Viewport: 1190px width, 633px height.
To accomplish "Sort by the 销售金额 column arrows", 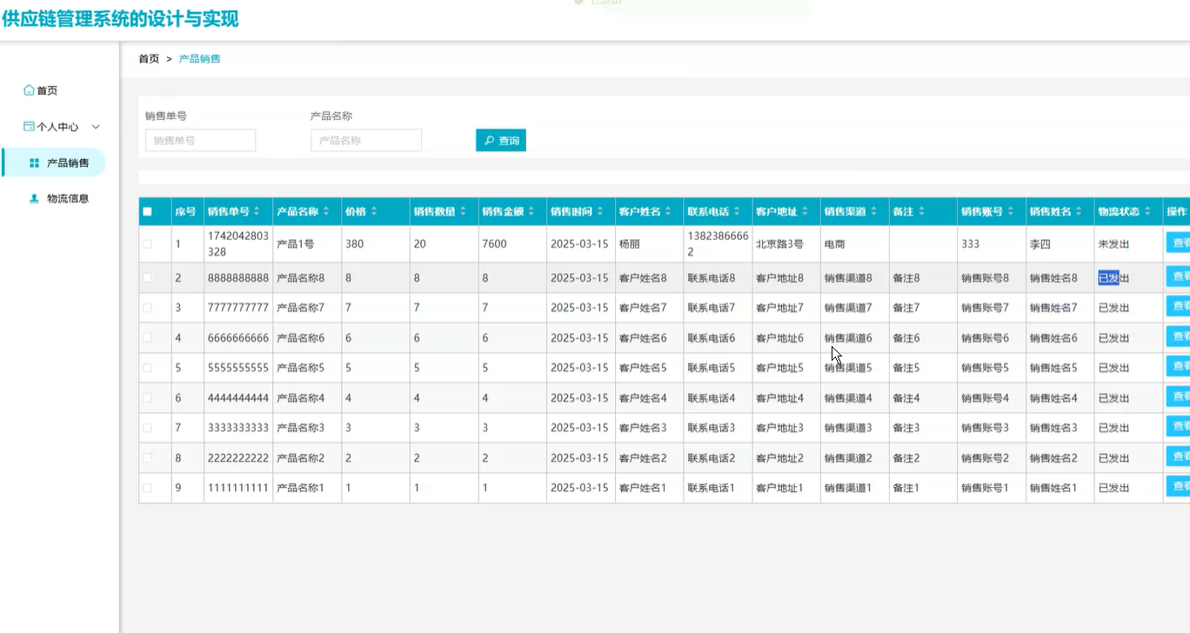I will pyautogui.click(x=531, y=211).
